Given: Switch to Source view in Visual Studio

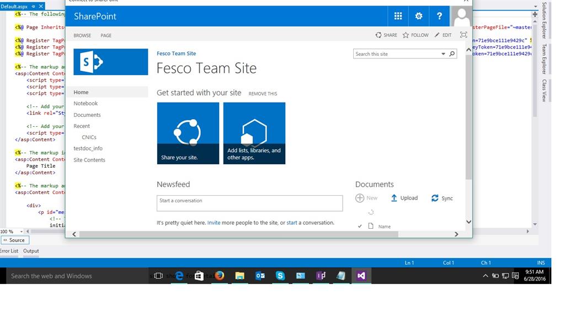Looking at the screenshot, I should pos(15,240).
